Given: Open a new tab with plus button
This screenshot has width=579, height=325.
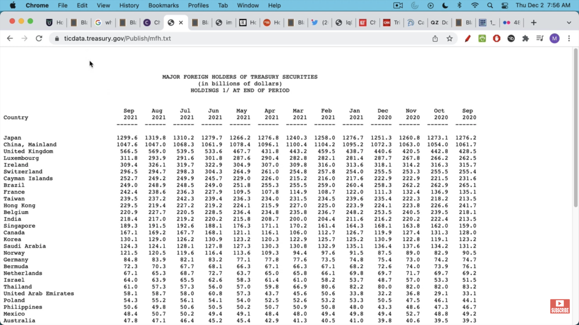Looking at the screenshot, I should [x=533, y=22].
